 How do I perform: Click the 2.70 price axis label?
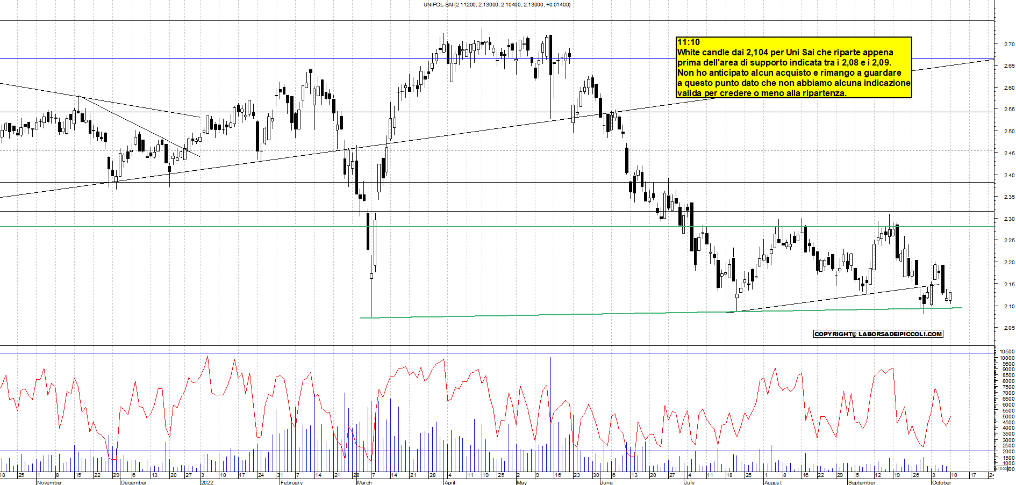(x=1008, y=44)
